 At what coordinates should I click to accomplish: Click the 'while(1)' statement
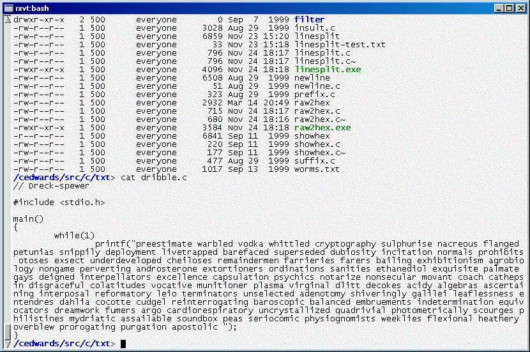coord(74,235)
